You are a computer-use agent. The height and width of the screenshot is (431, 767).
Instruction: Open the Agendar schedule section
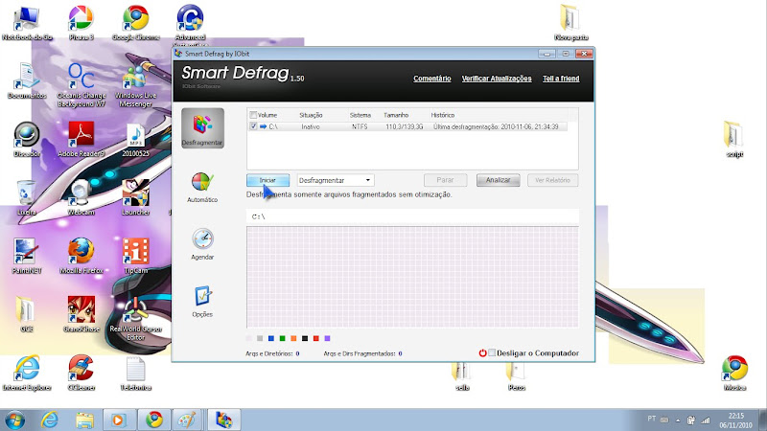point(202,244)
